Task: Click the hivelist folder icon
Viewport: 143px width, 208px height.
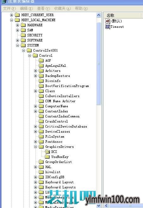Action: [41, 172]
